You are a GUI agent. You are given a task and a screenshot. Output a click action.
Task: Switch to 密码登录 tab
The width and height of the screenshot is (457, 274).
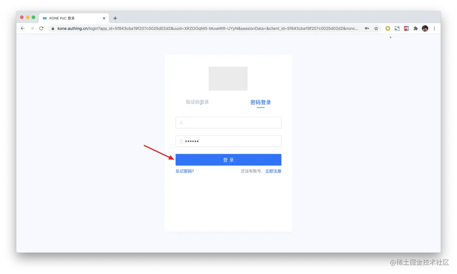point(261,102)
